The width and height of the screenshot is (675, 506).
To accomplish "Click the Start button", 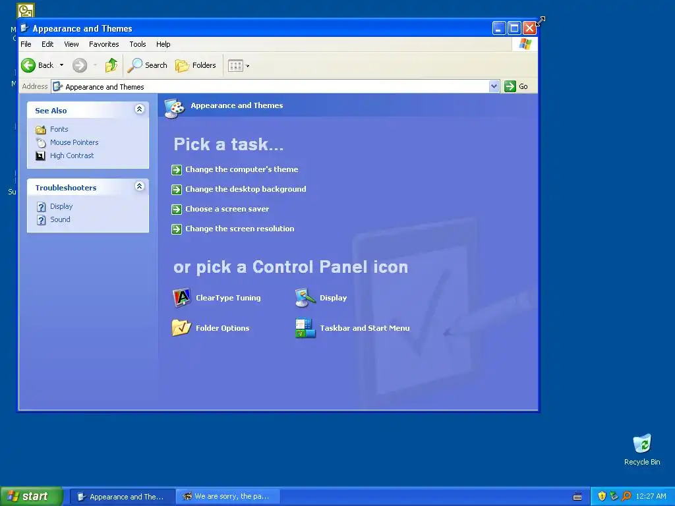I will (x=31, y=496).
